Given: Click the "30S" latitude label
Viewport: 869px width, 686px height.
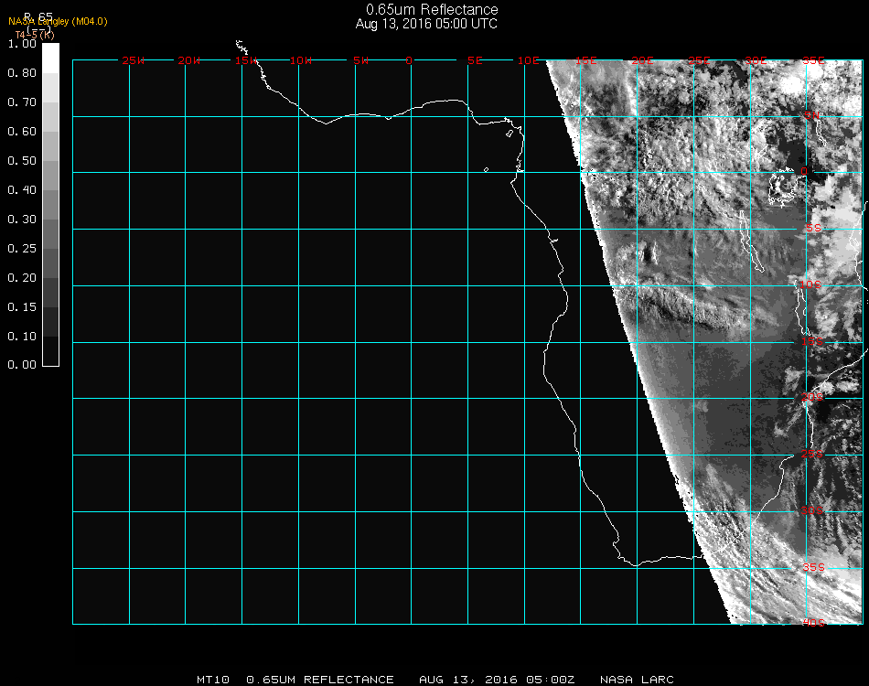Looking at the screenshot, I should coord(812,510).
